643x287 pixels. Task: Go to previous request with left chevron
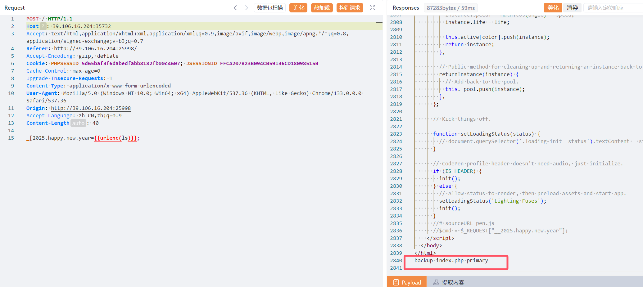[235, 8]
